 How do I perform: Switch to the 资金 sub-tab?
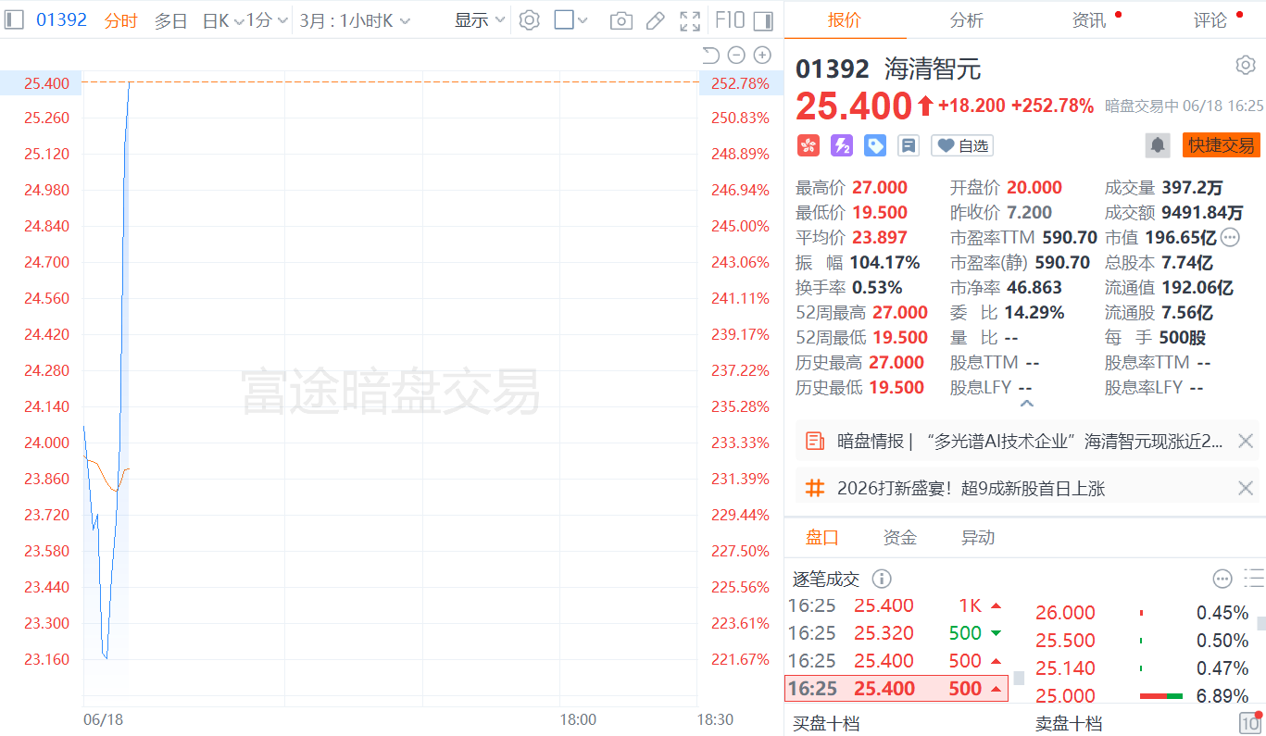click(899, 538)
